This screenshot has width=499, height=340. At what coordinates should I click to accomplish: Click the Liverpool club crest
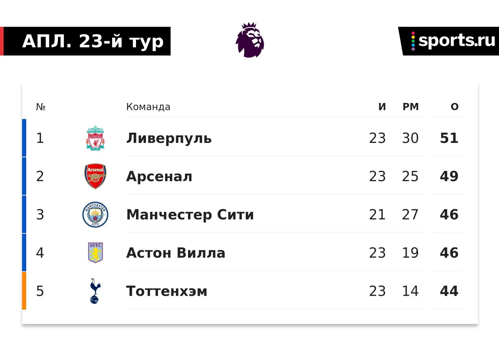click(95, 138)
